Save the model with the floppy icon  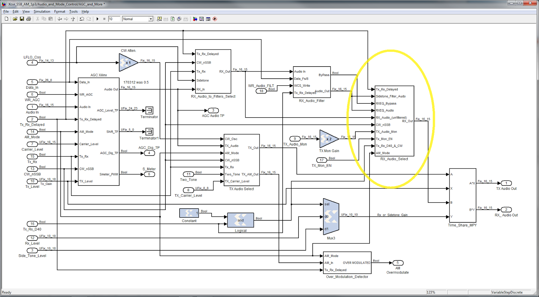pos(22,19)
